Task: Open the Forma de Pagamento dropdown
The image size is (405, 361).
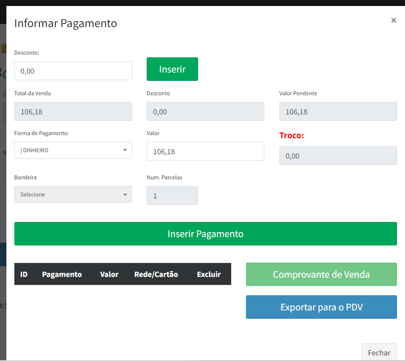Action: pos(73,150)
